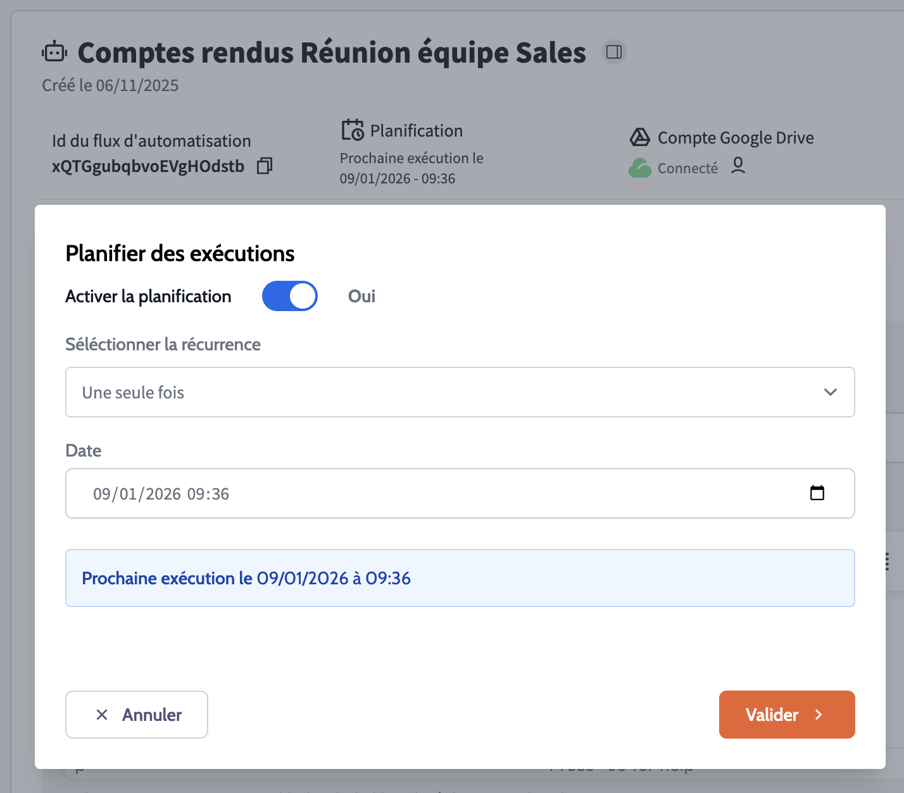904x793 pixels.
Task: Click the Prochaine exécution info banner
Action: click(460, 578)
